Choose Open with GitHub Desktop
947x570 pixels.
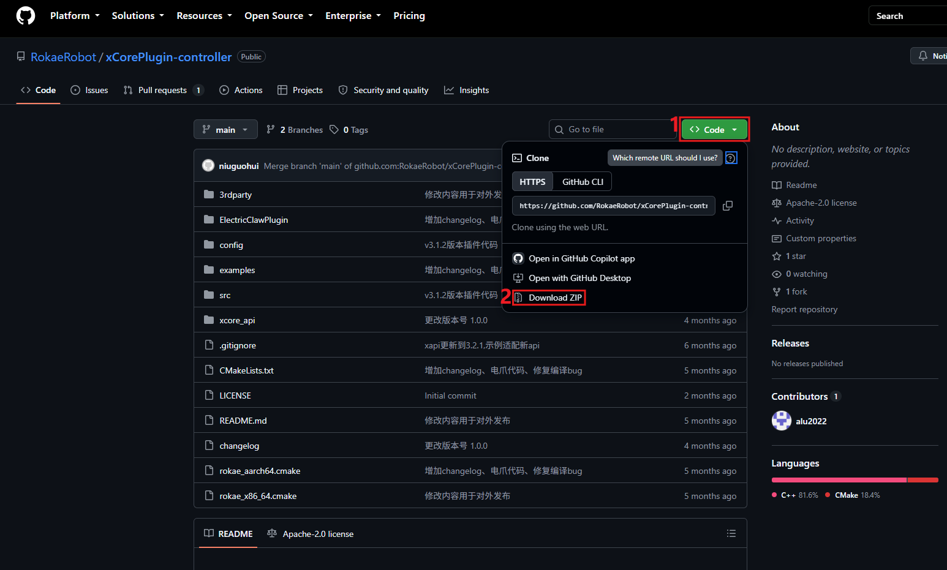point(572,278)
